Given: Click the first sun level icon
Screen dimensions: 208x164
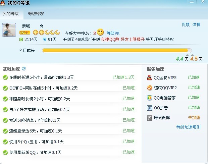Looking at the screenshot, I should [36, 33].
